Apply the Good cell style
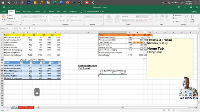Viewport: 200px width, 112px height. [128, 20]
